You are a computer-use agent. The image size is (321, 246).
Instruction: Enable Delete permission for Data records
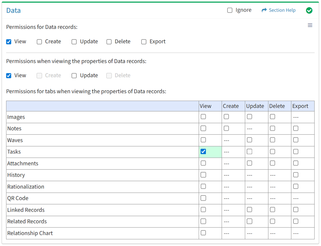[109, 42]
